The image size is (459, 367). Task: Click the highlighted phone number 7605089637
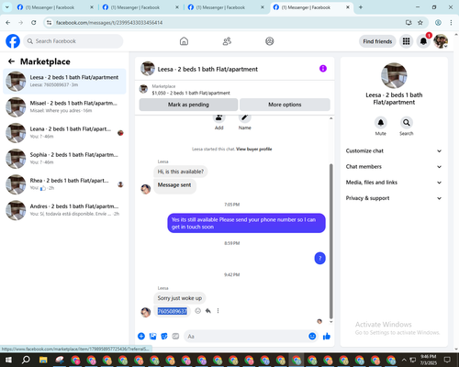coord(173,311)
